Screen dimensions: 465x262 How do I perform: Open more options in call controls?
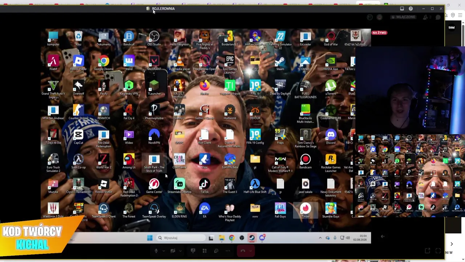pyautogui.click(x=228, y=251)
